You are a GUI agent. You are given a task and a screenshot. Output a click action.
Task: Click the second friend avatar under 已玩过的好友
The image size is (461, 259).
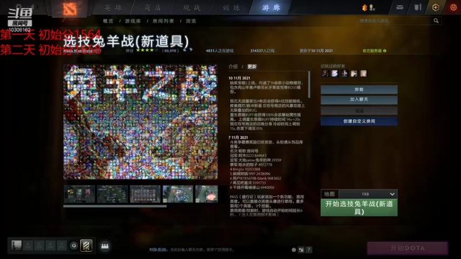(335, 74)
